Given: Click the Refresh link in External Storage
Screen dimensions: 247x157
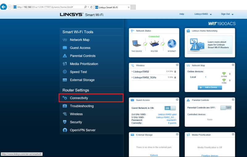Looking at the screenshot, I should click(154, 155).
